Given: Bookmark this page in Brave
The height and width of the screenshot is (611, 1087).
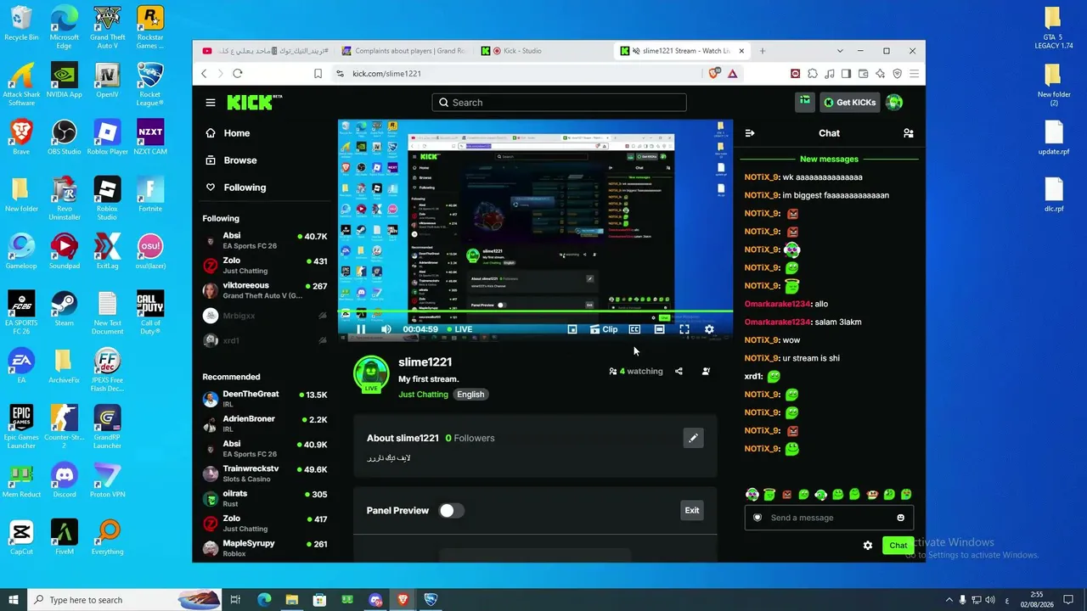Looking at the screenshot, I should click(x=318, y=74).
